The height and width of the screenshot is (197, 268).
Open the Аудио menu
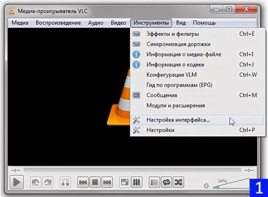coord(96,23)
